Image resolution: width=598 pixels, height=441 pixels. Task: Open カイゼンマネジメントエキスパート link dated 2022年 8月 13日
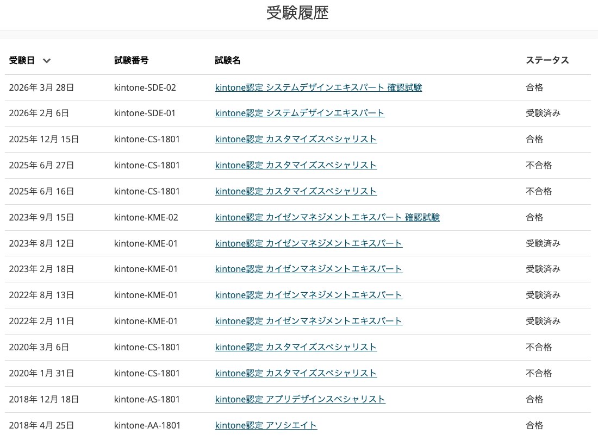coord(309,295)
